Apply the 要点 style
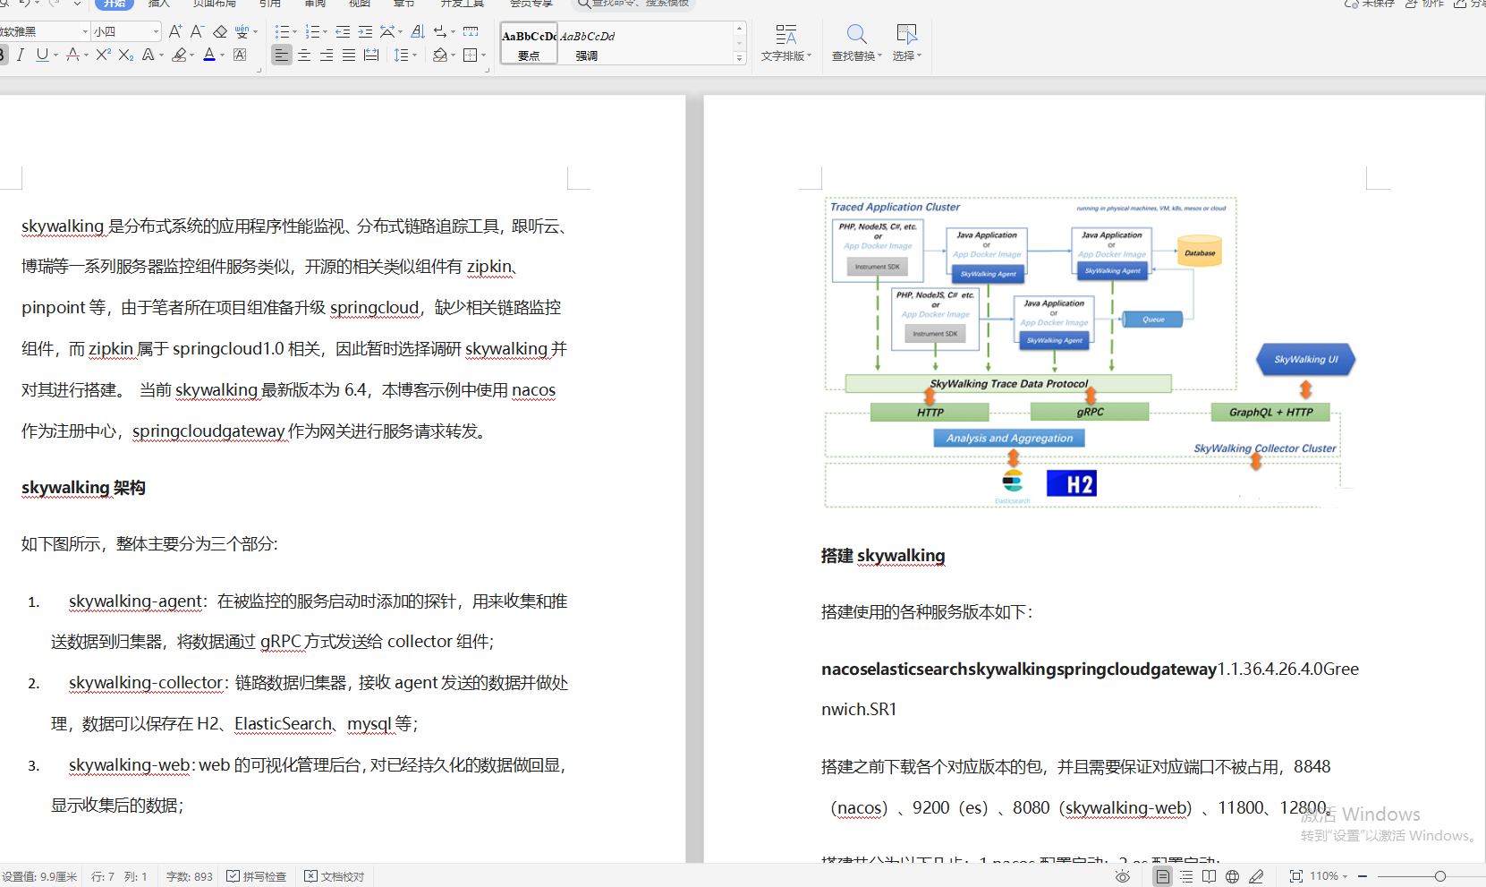The width and height of the screenshot is (1486, 887). tap(529, 43)
